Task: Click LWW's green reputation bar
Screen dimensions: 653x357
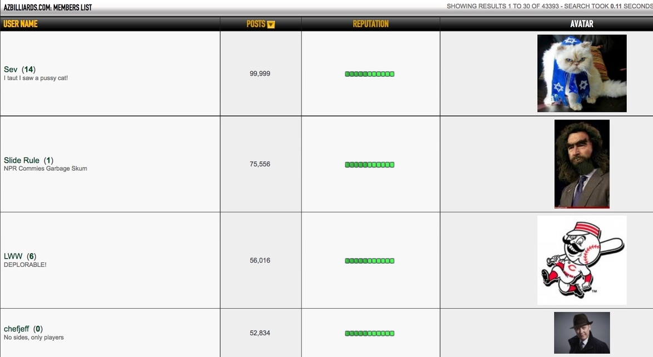Action: pos(369,261)
